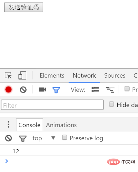This screenshot has width=138, height=172.
Task: Check the Hide data URLs checkbox
Action: click(x=111, y=104)
